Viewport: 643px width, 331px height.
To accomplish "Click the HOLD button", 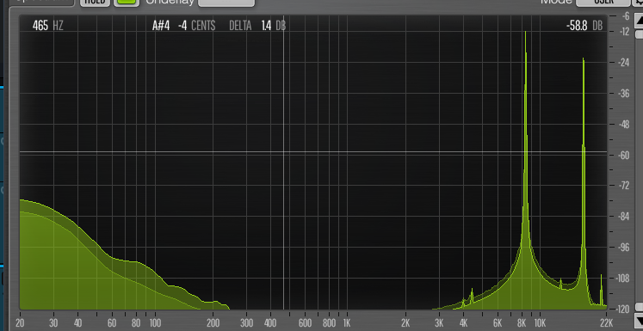I will (96, 3).
